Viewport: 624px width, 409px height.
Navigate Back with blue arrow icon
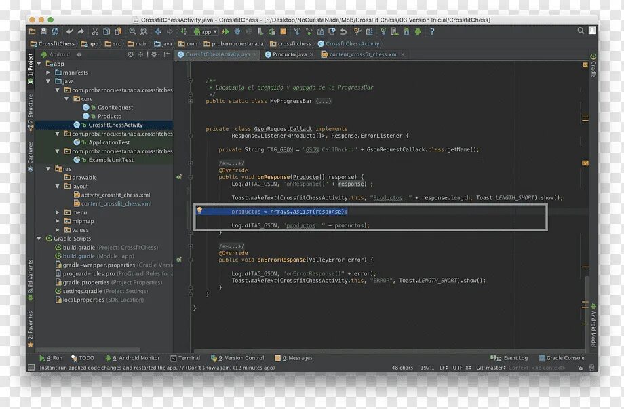[x=158, y=31]
